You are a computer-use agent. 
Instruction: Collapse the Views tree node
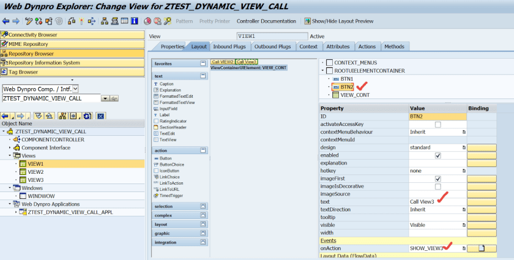point(10,155)
